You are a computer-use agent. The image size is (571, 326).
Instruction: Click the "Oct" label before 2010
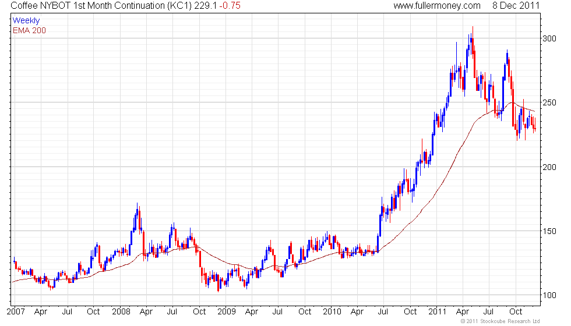pos(304,311)
